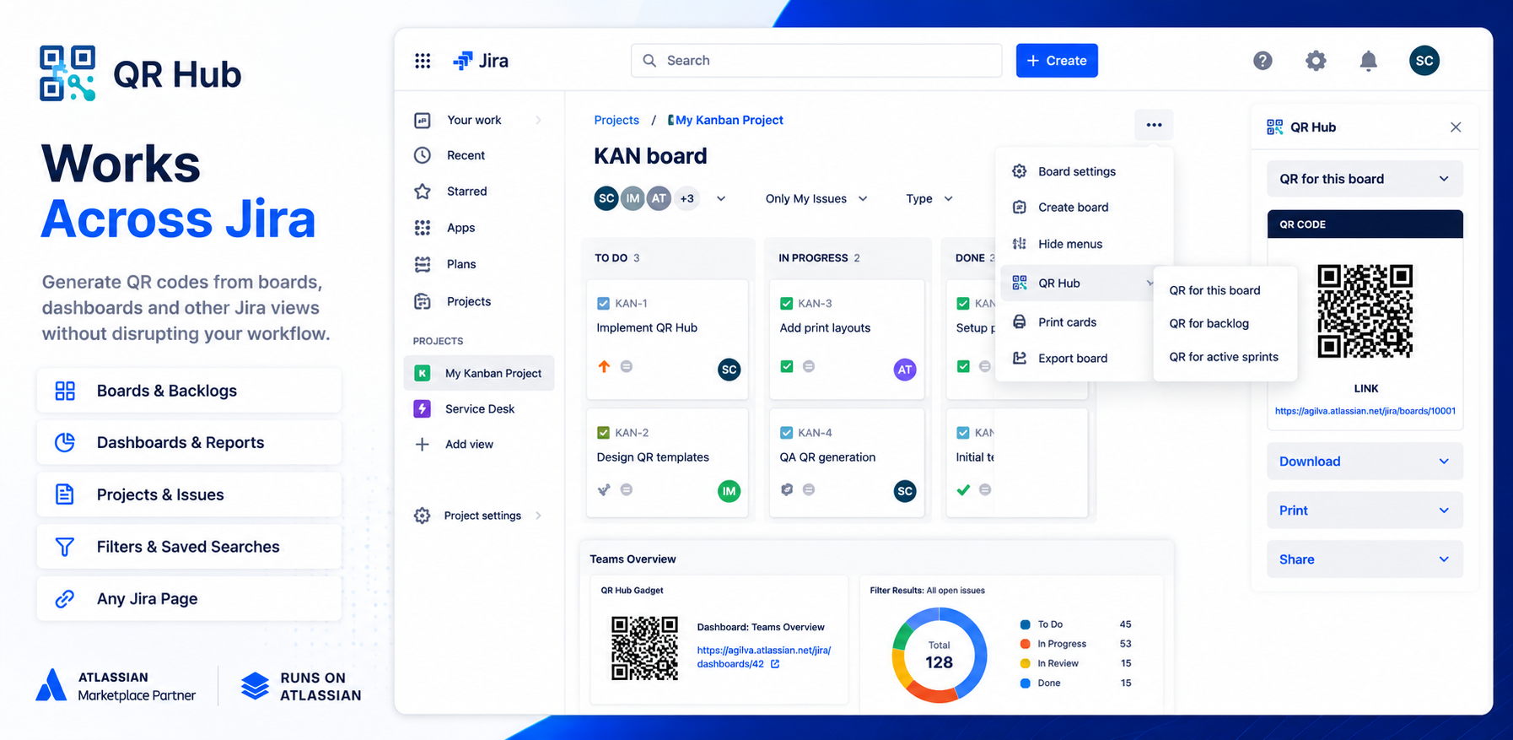Click in the Search input field
Screen dimensions: 1513x740
816,61
